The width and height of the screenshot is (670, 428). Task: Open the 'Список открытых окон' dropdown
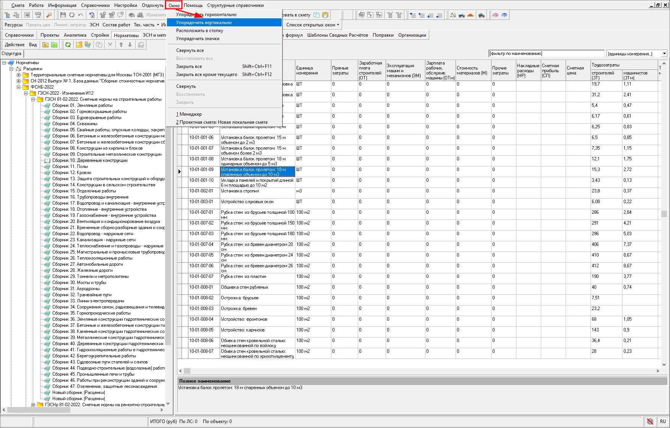tap(312, 25)
